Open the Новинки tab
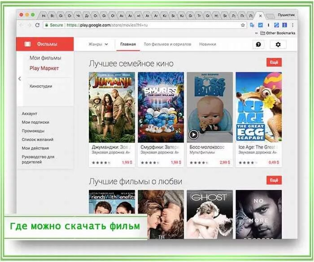The width and height of the screenshot is (314, 262). pyautogui.click(x=207, y=44)
